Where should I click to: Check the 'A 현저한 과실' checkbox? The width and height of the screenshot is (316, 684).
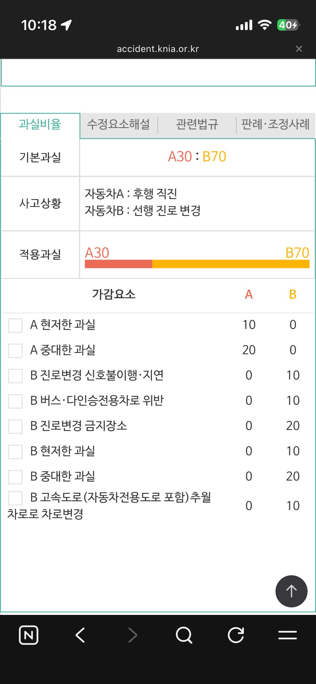(x=15, y=325)
